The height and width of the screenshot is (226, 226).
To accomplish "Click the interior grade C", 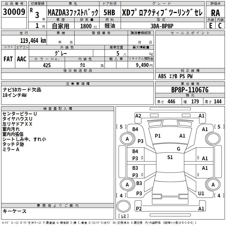I will [x=220, y=26].
